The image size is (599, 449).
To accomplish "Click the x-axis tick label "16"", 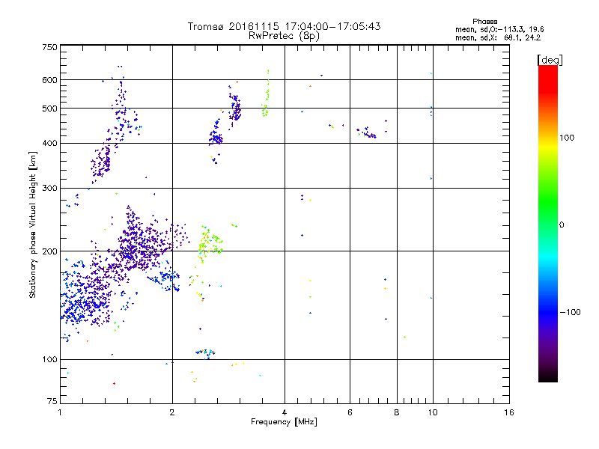I will point(509,412).
